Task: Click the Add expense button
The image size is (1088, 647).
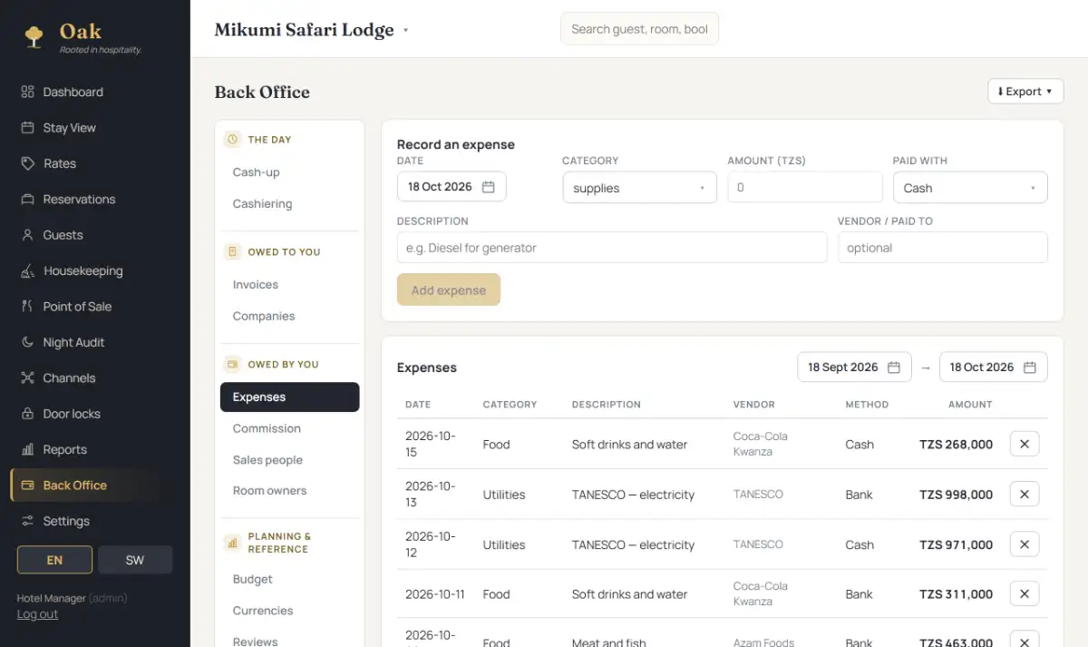Action: (x=449, y=289)
